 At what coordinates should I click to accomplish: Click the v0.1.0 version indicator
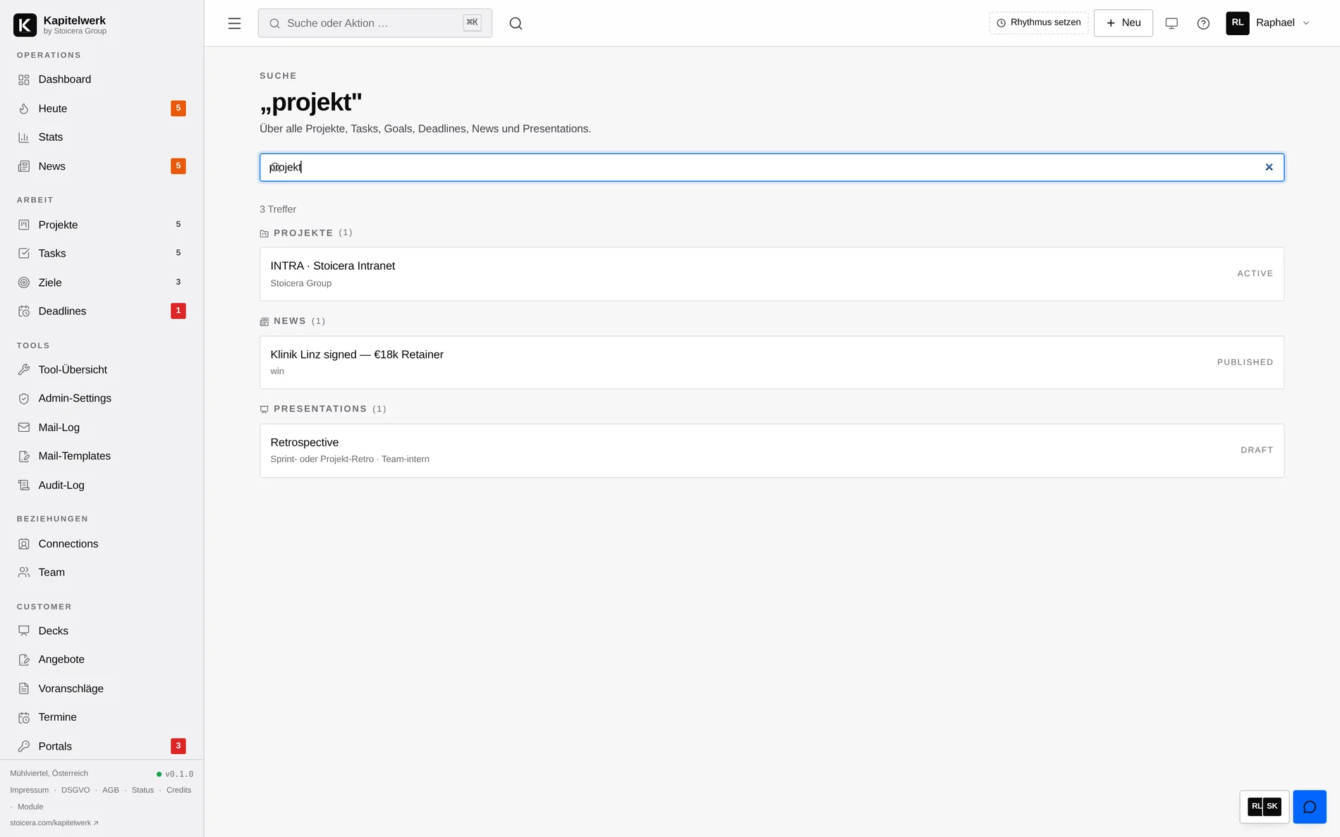click(175, 774)
